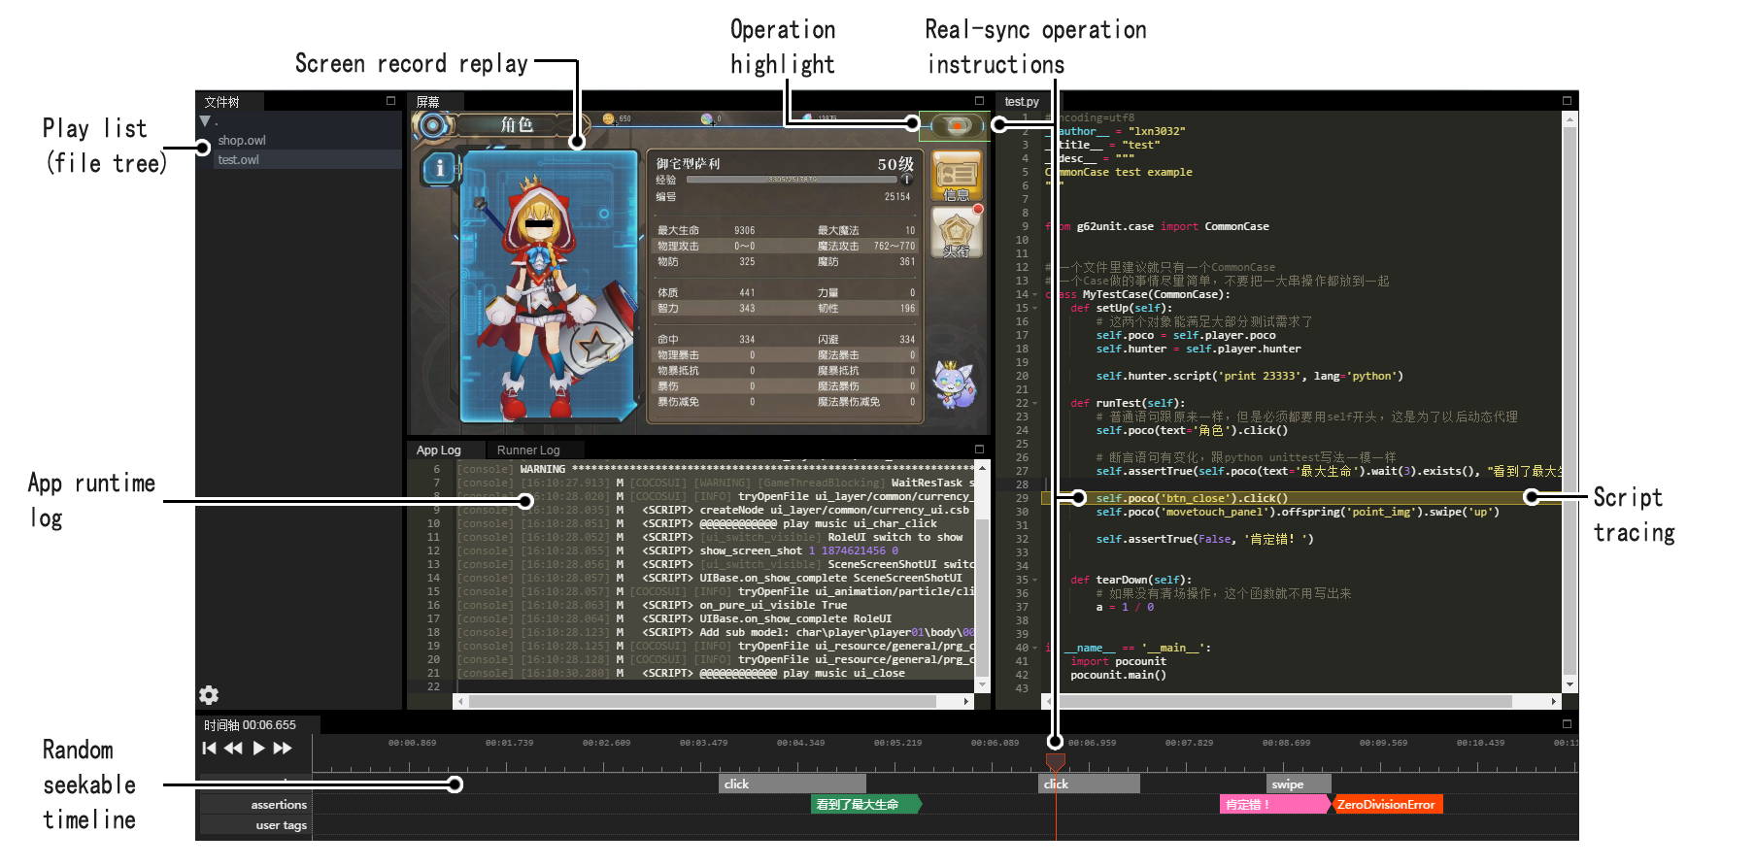Jump to the start of the timeline

[209, 749]
